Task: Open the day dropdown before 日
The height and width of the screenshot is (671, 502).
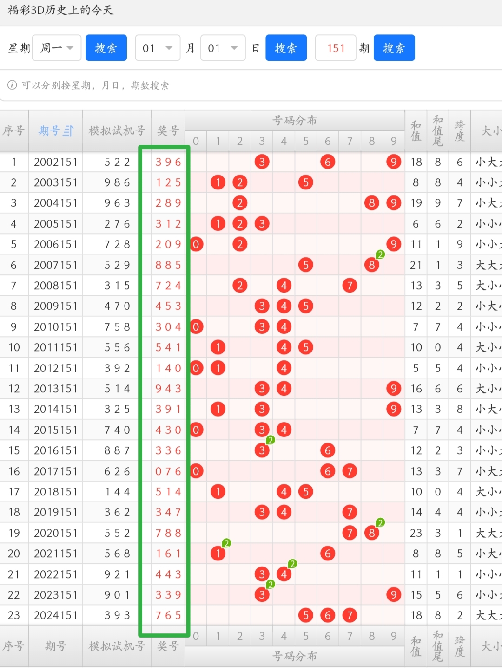Action: click(x=223, y=48)
